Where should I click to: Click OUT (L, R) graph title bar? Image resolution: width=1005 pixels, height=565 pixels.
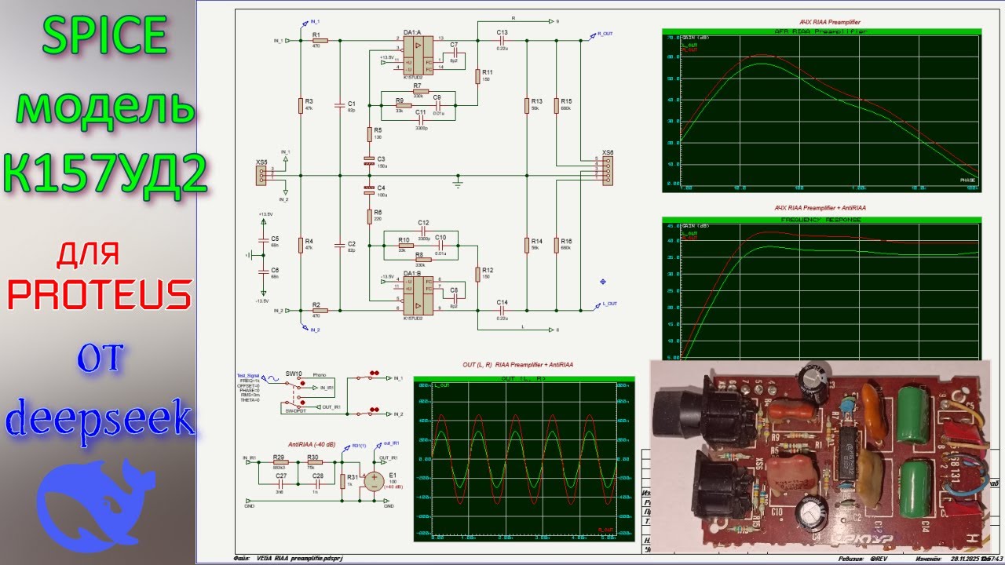point(523,379)
